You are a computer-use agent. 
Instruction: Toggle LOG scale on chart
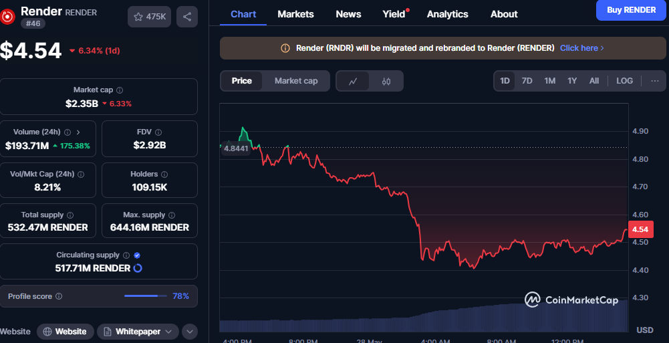[624, 81]
